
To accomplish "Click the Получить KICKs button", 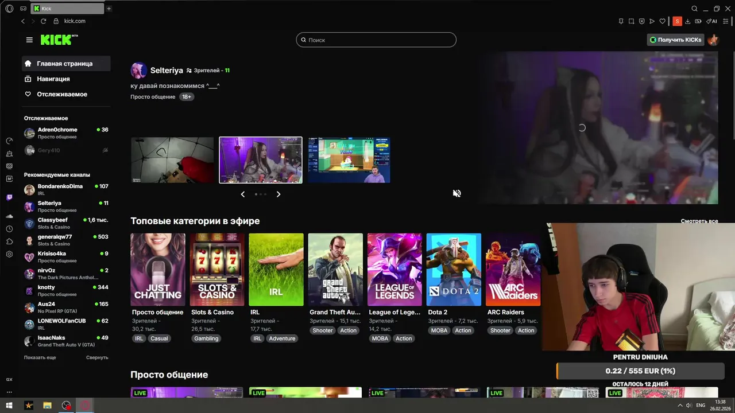I will 675,40.
